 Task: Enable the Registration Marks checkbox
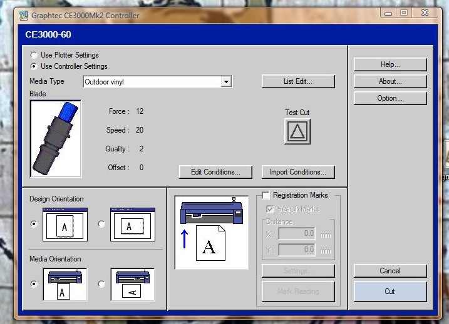pos(266,195)
